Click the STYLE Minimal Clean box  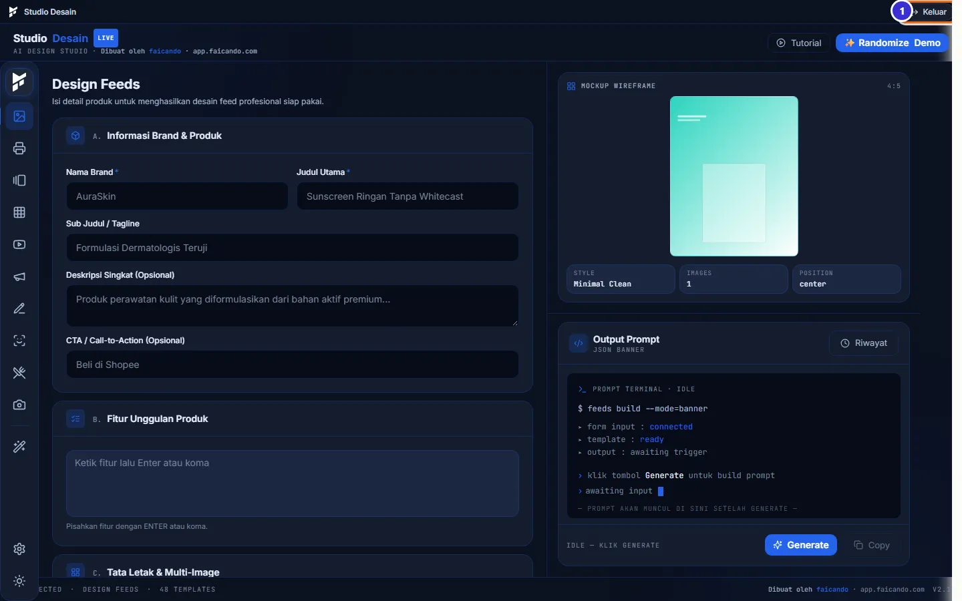(621, 279)
